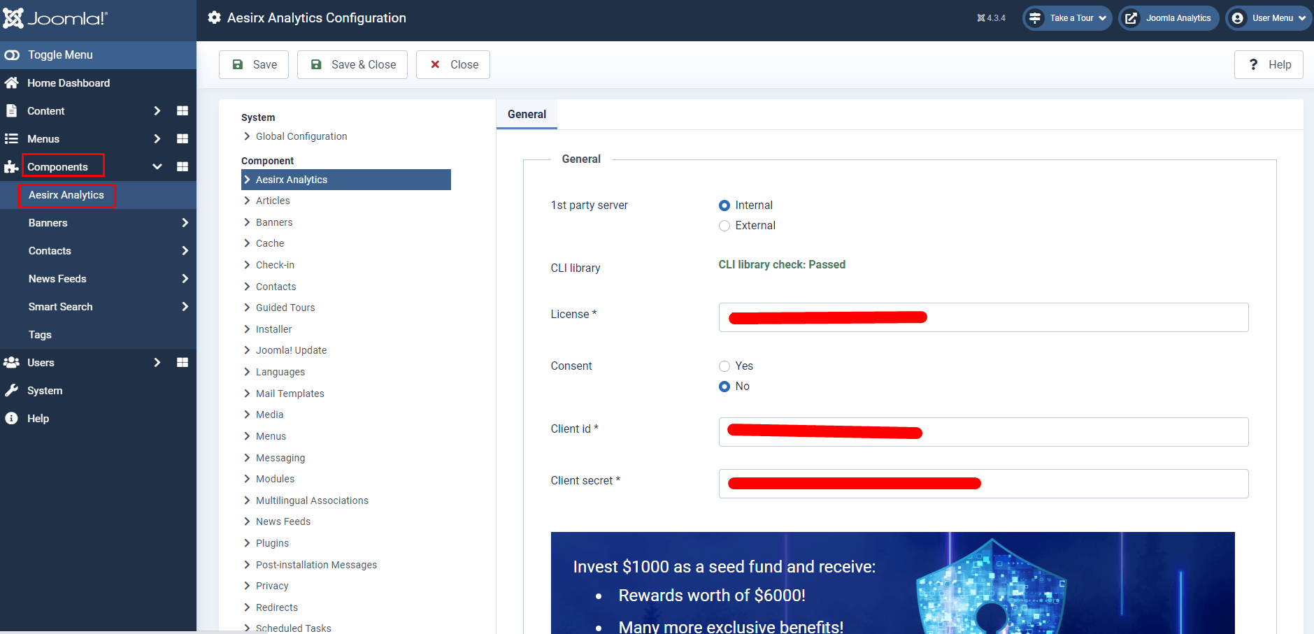The image size is (1314, 634).
Task: Click the Home Dashboard house icon
Action: coord(12,83)
